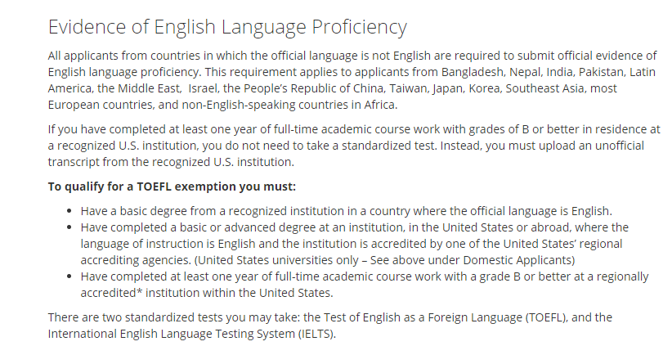Click the 'Evidence of English Language Proficiency' heading
The height and width of the screenshot is (346, 672).
point(227,27)
